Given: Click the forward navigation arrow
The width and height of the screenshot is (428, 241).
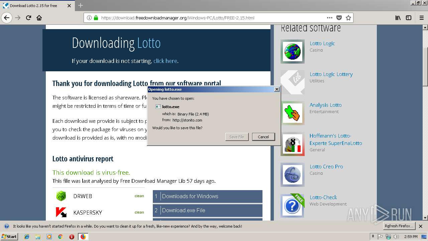Looking at the screenshot, I should coord(18,18).
